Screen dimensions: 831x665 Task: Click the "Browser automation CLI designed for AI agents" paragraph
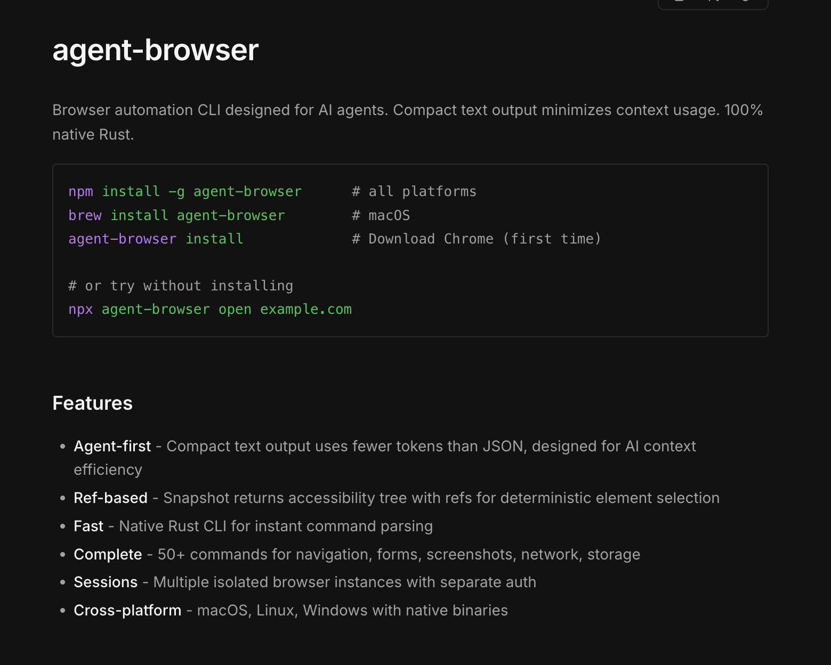(x=407, y=122)
